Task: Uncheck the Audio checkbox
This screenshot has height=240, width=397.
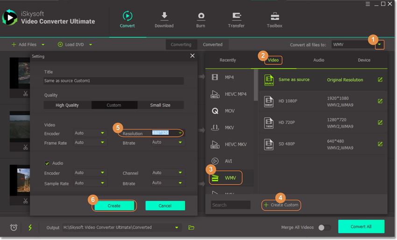Action: click(x=47, y=163)
